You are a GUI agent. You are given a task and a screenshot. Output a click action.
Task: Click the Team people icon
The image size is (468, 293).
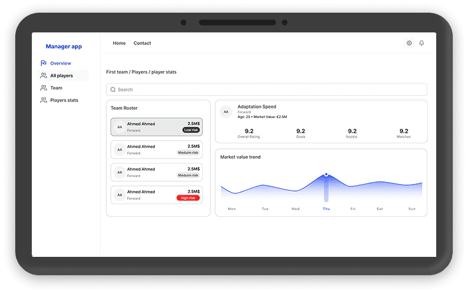click(44, 88)
